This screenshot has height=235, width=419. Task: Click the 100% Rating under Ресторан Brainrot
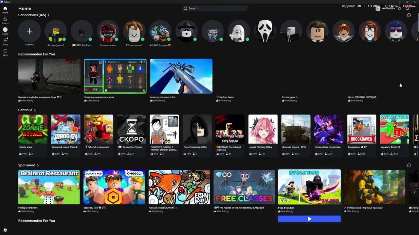(26, 211)
